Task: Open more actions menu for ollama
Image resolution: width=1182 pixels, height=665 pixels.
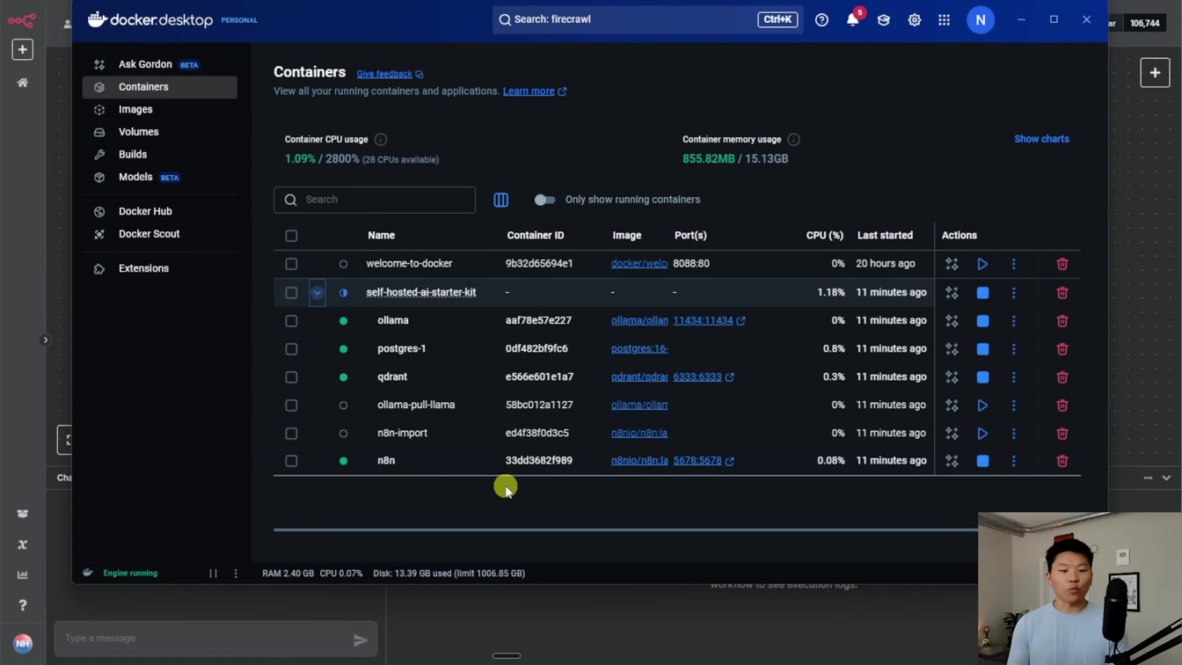Action: [x=1013, y=321]
